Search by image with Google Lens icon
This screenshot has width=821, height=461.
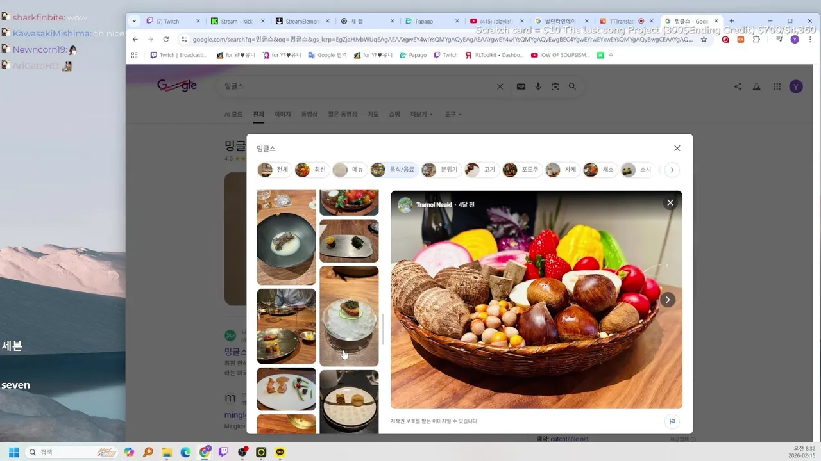555,86
